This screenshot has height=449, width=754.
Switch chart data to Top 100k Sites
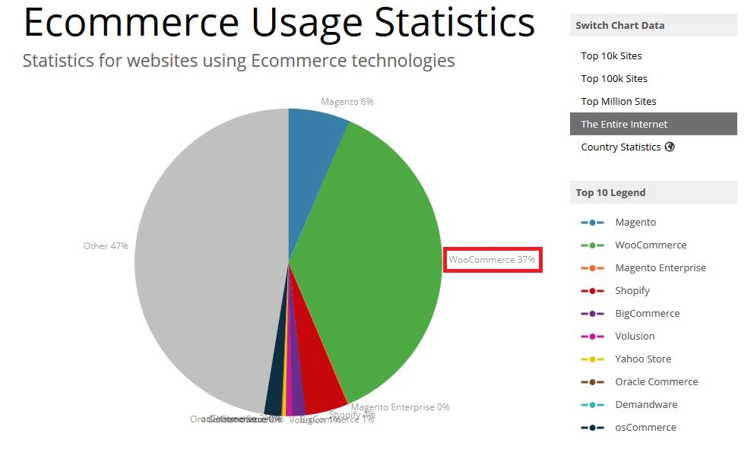click(614, 78)
